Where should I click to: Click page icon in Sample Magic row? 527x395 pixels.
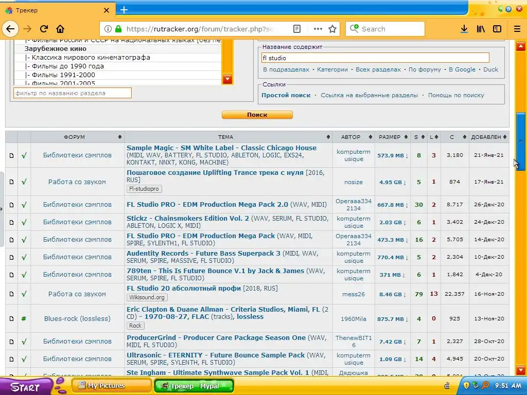[11, 155]
